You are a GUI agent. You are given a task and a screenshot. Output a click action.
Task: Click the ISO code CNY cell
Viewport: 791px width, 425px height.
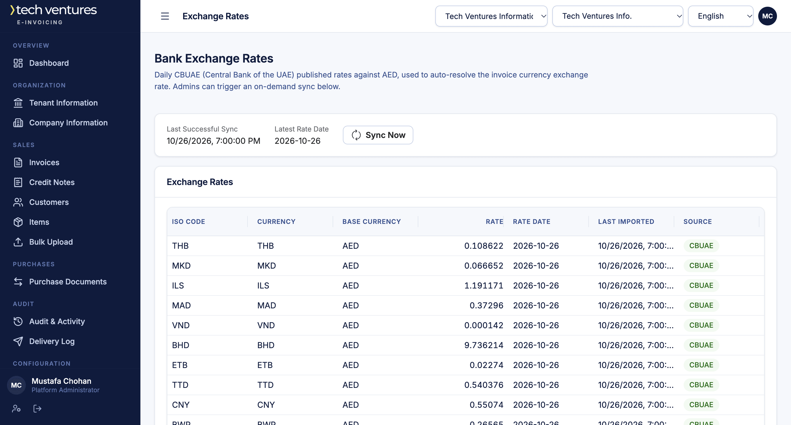[180, 405]
